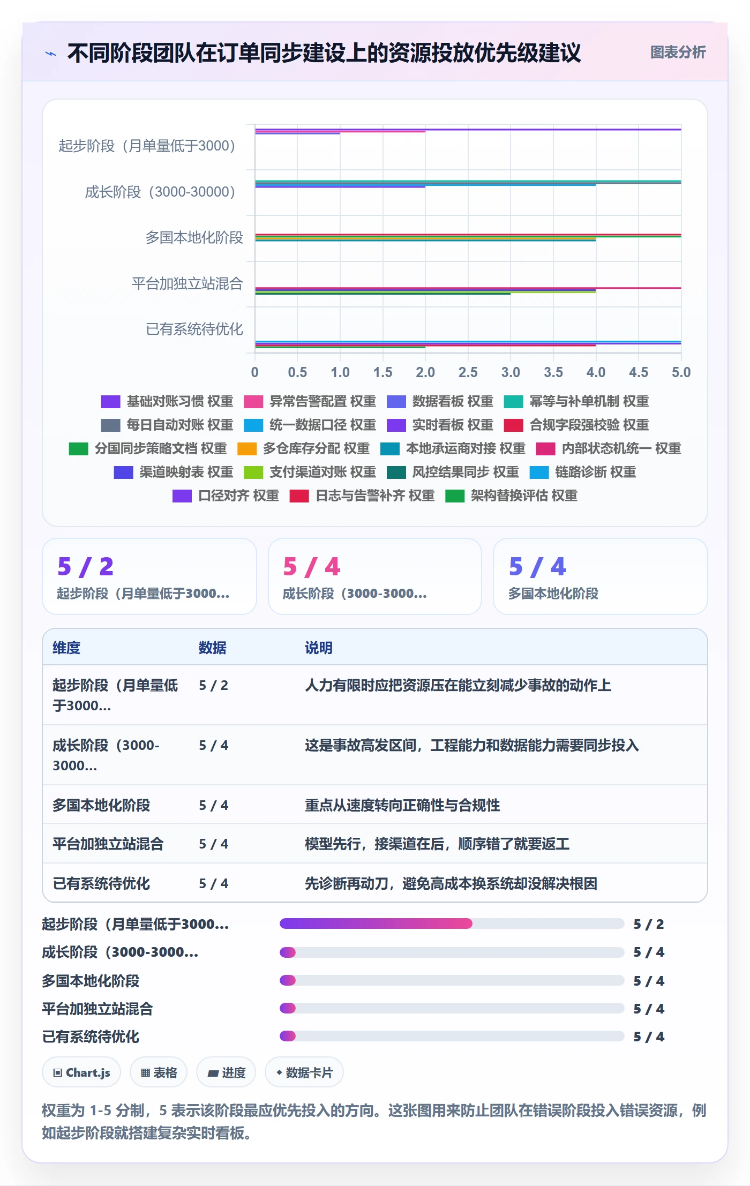The image size is (750, 1186).
Task: Toggle 分国同步策略文档 权重 legend
Action: [x=148, y=448]
